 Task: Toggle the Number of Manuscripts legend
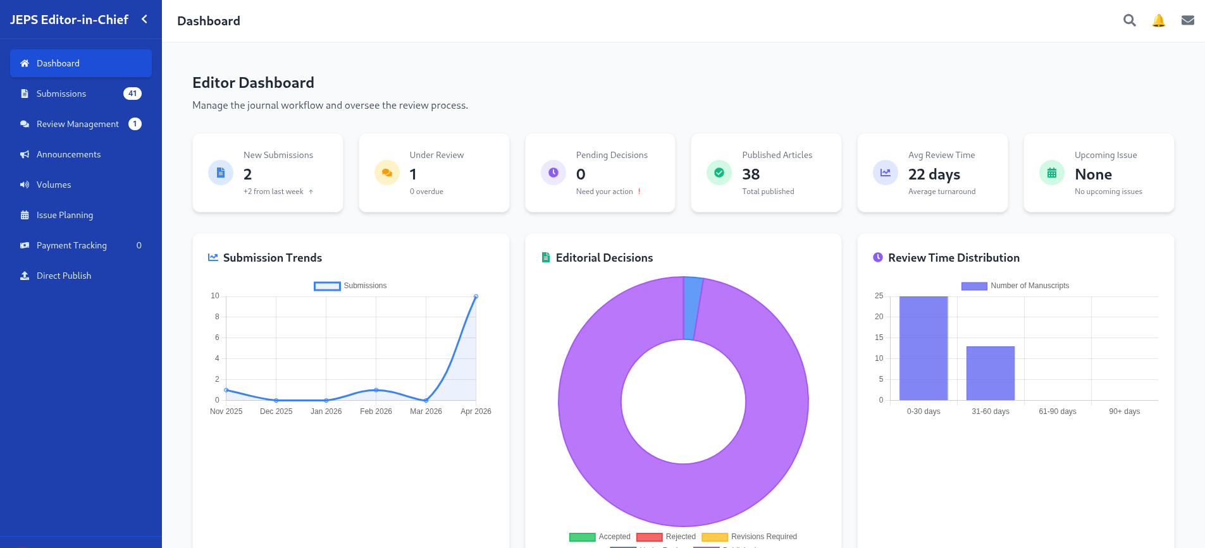click(x=1015, y=286)
